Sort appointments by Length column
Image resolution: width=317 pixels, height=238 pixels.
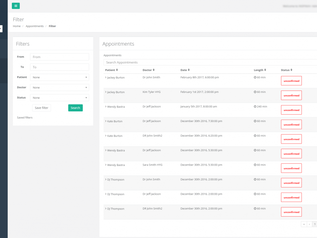[260, 70]
